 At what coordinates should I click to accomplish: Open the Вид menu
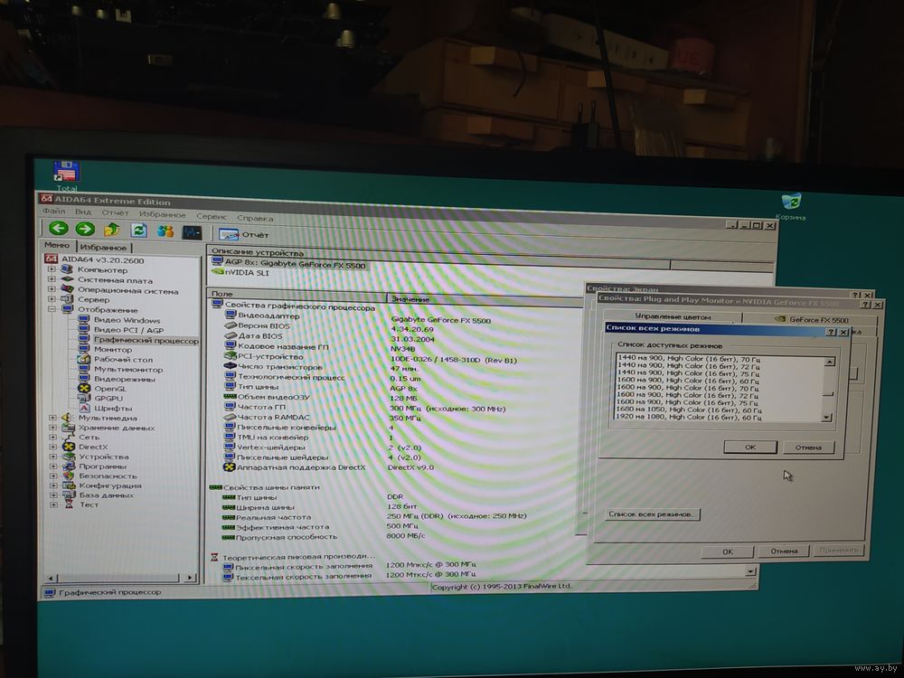click(x=83, y=212)
